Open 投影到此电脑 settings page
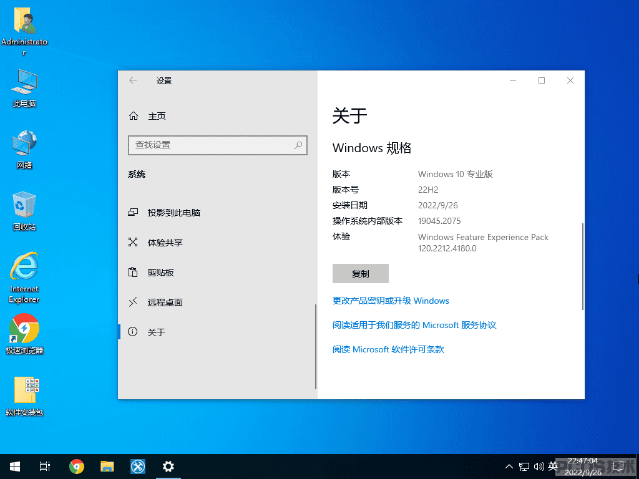This screenshot has width=639, height=479. [164, 213]
